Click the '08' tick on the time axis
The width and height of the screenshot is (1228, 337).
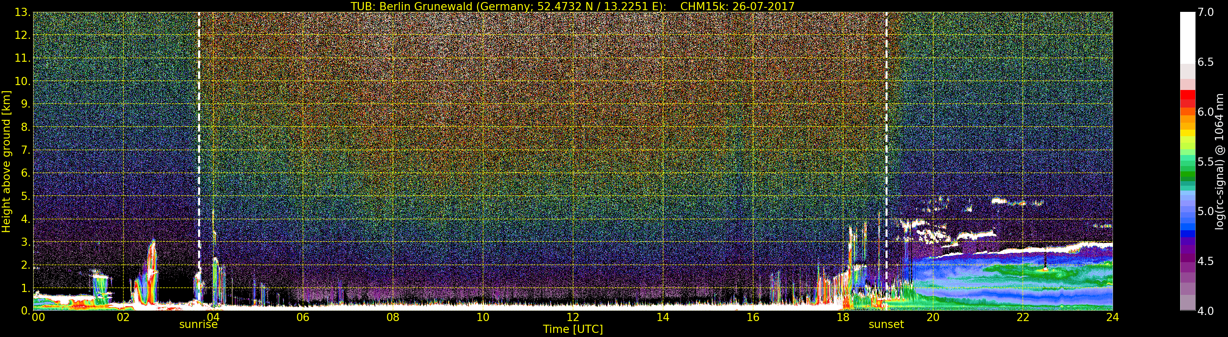pos(393,317)
